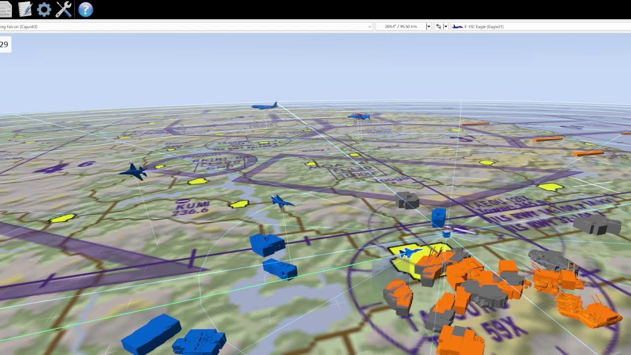This screenshot has width=631, height=355.
Task: Click the F-15C silhouette icon in selector
Action: click(457, 27)
